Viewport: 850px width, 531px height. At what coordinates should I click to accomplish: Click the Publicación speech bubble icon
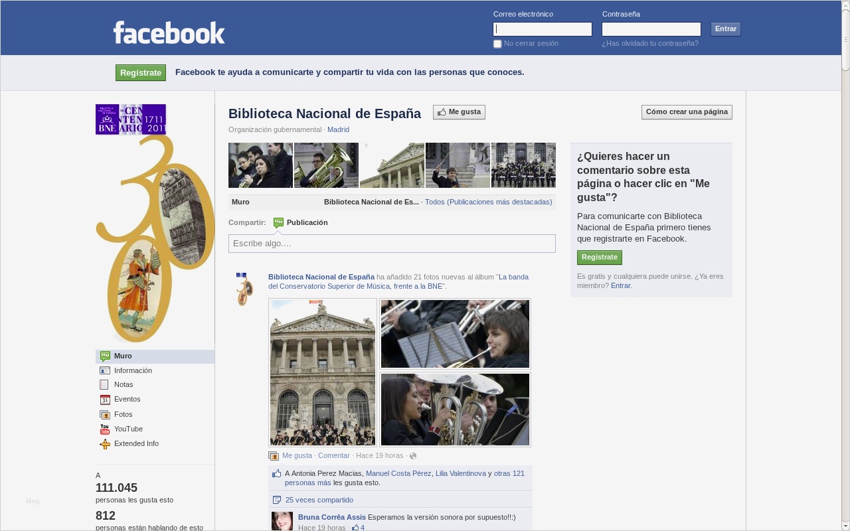pyautogui.click(x=278, y=223)
